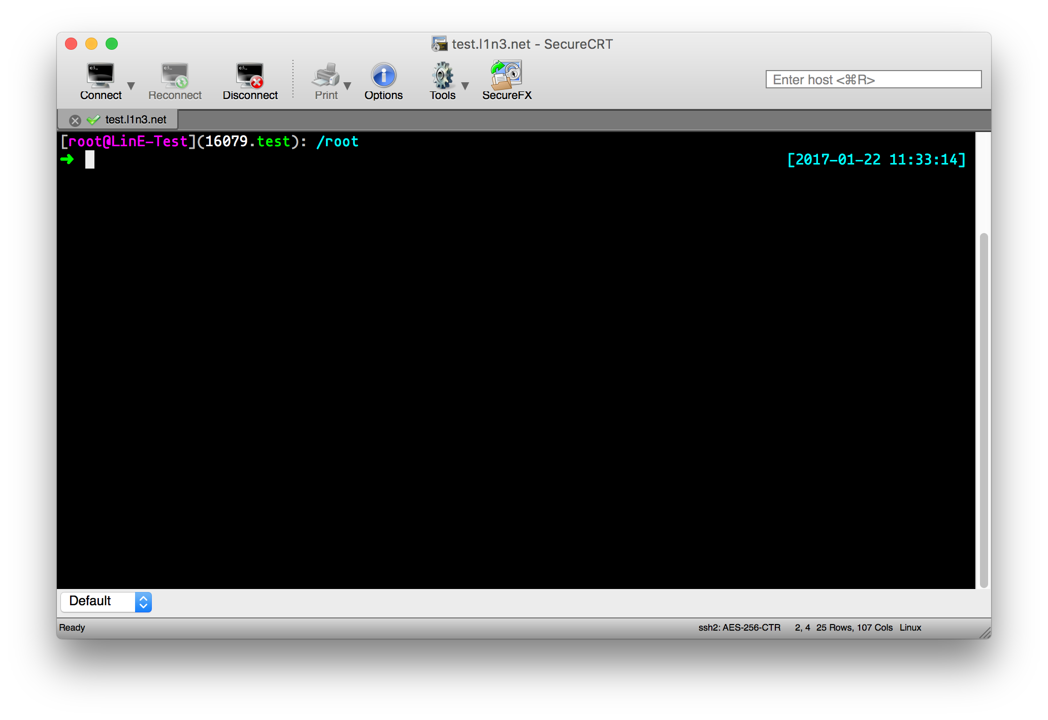Screen dimensions: 1048x720
Task: Click the Reconnect toolbar icon
Action: point(175,76)
